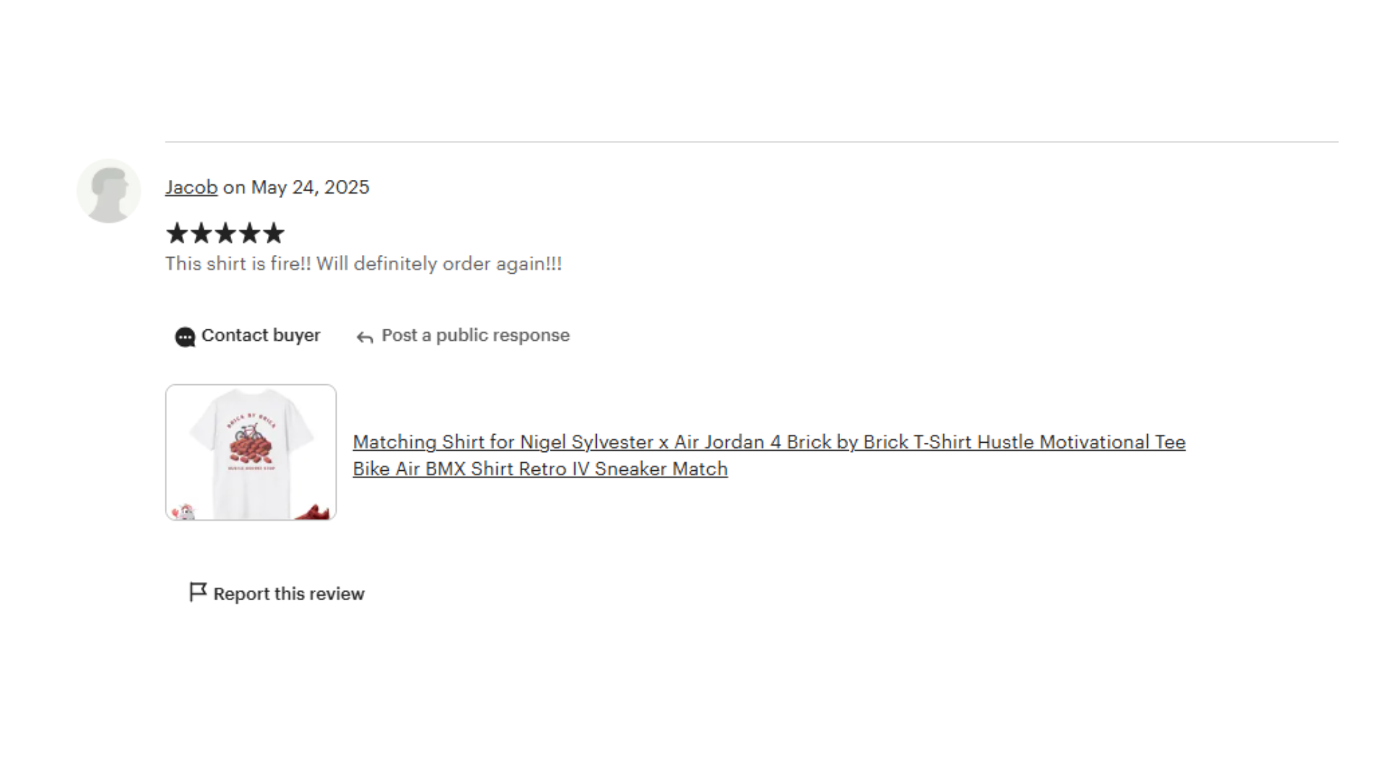Click the third rating star
Screen dimensions: 1387x780
(225, 233)
